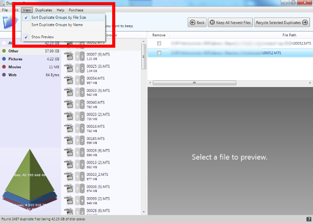
Task: Open the Duplicates menu
Action: pos(44,10)
